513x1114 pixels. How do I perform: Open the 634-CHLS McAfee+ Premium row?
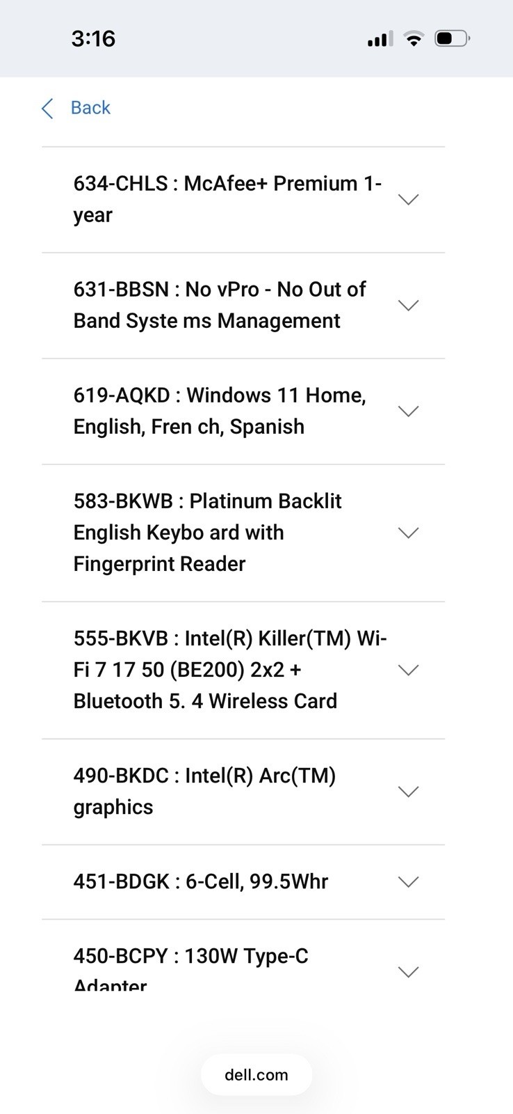tap(243, 200)
